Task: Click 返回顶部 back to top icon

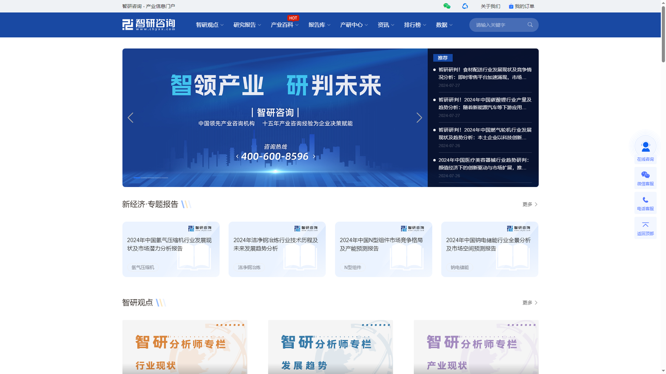Action: coord(645,228)
